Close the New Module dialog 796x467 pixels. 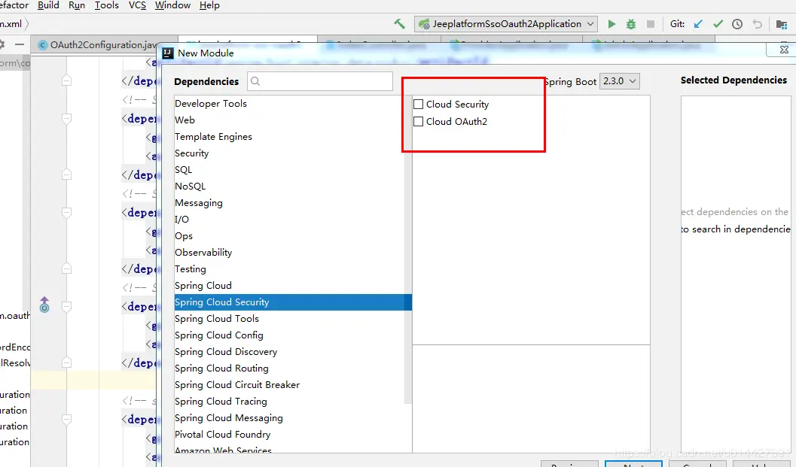[x=784, y=50]
